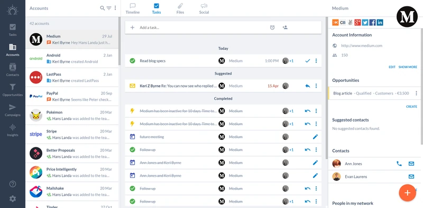Open the help question mark icon
The image size is (423, 208).
pos(13,184)
